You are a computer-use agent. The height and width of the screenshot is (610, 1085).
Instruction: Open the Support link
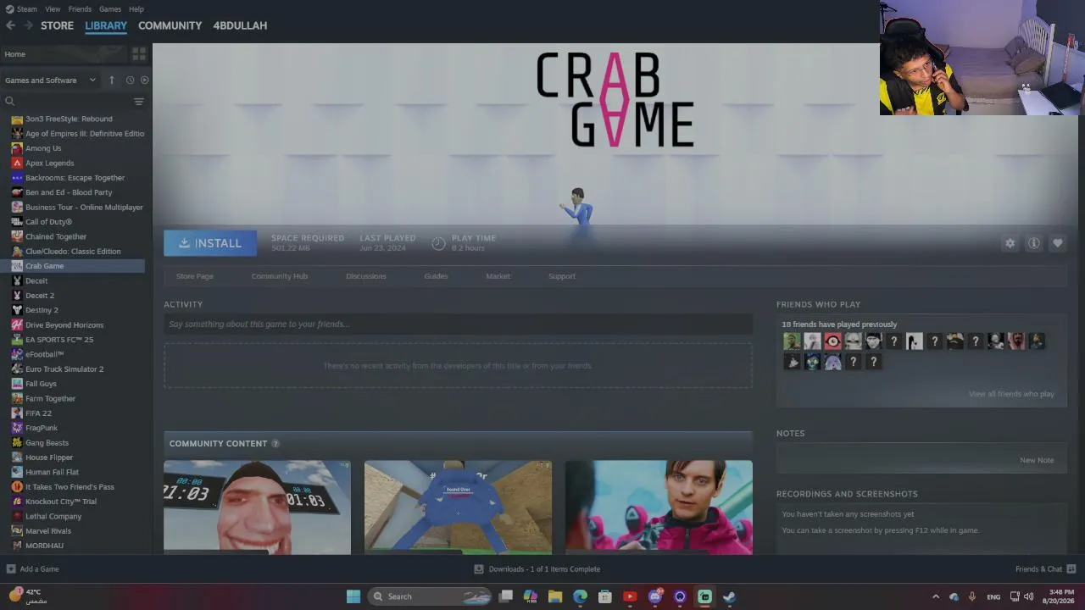point(562,276)
